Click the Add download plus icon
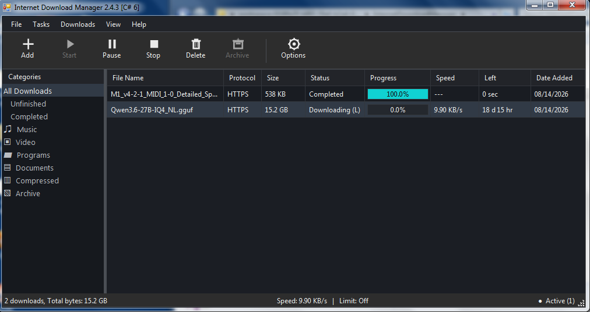Screen dimensions: 590x312 [28, 44]
